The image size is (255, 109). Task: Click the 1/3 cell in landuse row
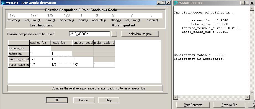click(40, 59)
